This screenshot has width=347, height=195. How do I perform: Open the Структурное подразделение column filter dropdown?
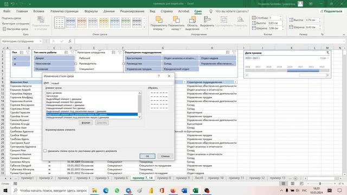click(235, 82)
